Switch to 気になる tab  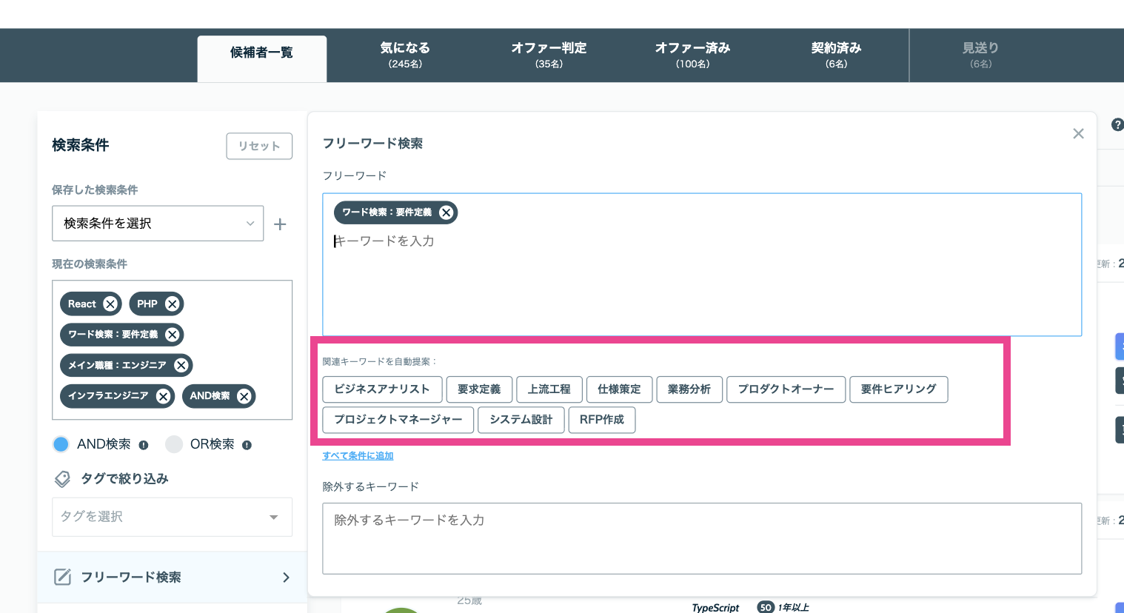(405, 55)
